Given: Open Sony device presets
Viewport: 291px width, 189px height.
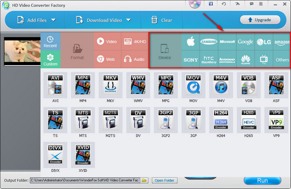Looking at the screenshot, I should [190, 59].
